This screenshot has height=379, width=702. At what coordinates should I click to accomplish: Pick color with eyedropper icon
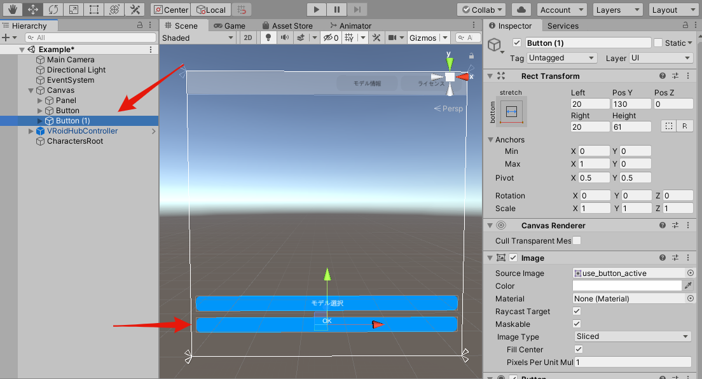688,286
